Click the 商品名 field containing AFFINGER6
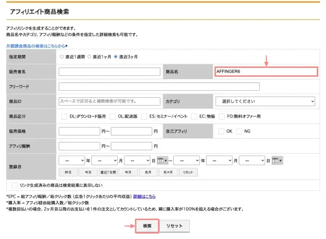The width and height of the screenshot is (326, 239). [266, 71]
